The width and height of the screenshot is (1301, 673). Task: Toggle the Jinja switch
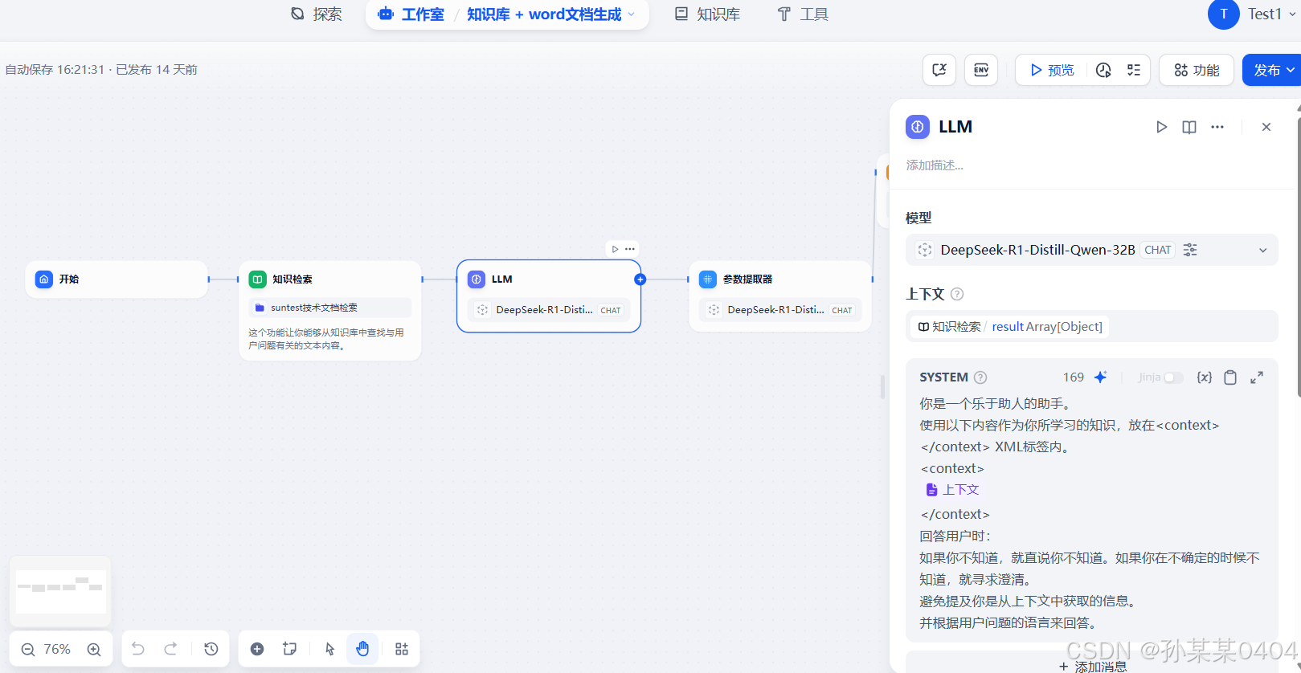click(1172, 377)
